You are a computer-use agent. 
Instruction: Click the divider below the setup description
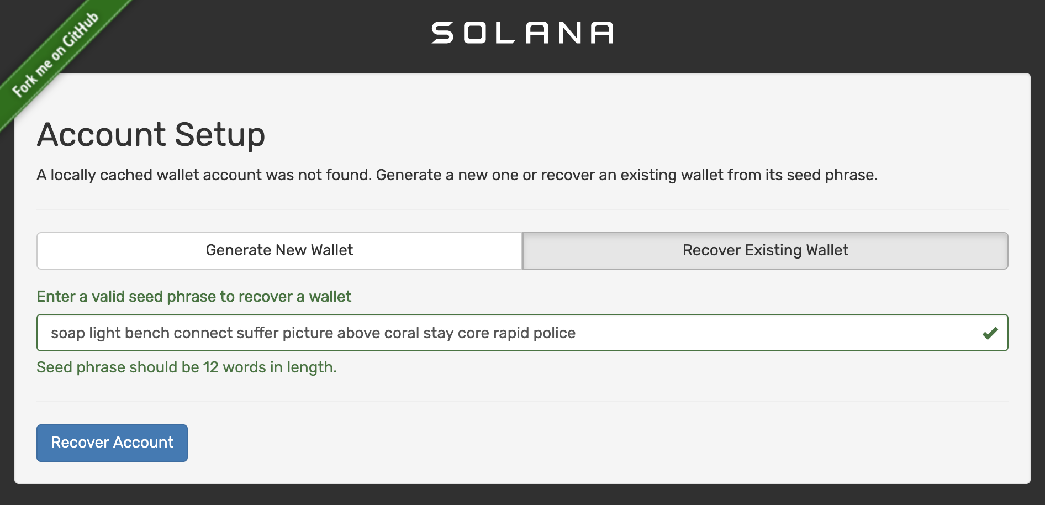point(522,209)
